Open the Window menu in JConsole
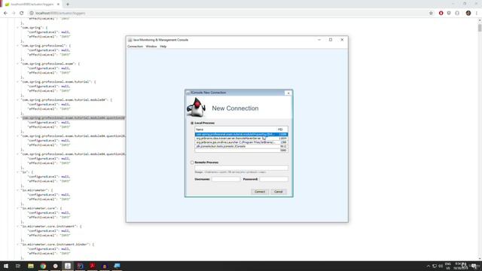 (x=151, y=47)
